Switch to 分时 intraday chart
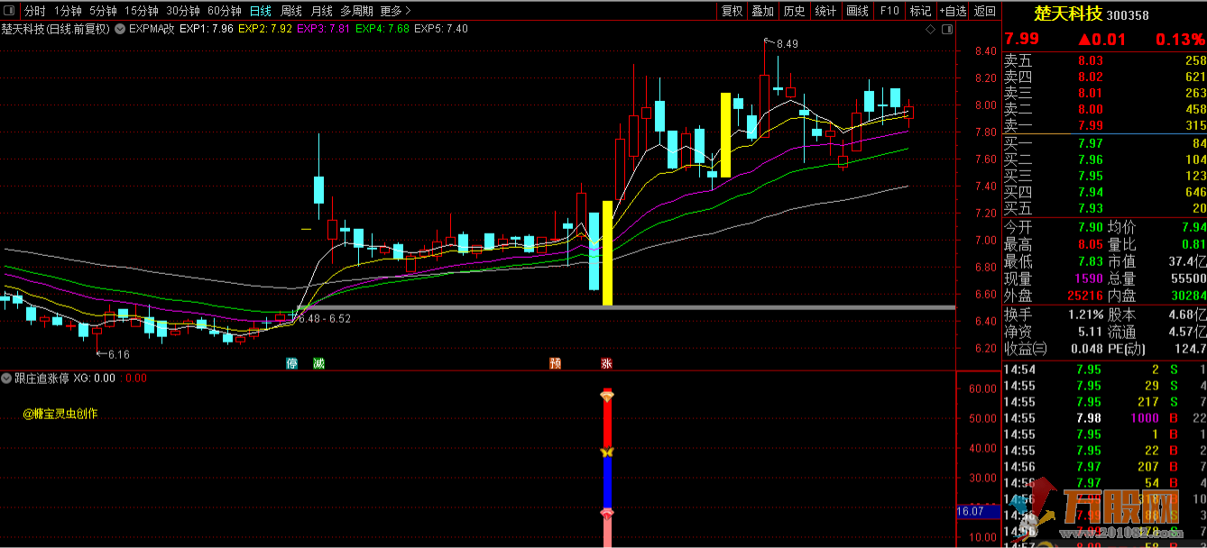Viewport: 1207px width, 548px height. coord(34,11)
